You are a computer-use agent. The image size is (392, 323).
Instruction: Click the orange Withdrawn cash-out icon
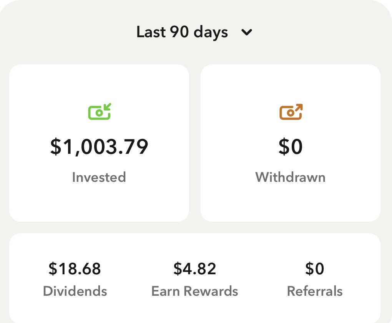[x=291, y=112]
